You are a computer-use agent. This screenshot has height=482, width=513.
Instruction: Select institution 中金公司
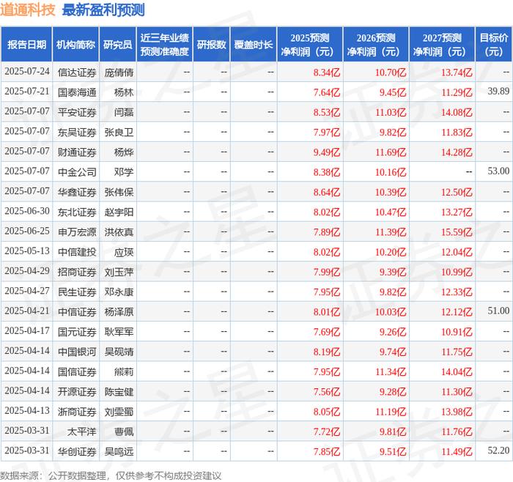coord(77,172)
